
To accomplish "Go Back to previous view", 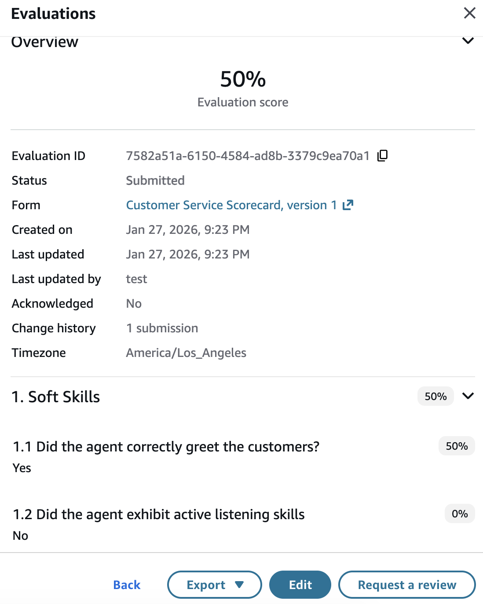I will coord(127,585).
